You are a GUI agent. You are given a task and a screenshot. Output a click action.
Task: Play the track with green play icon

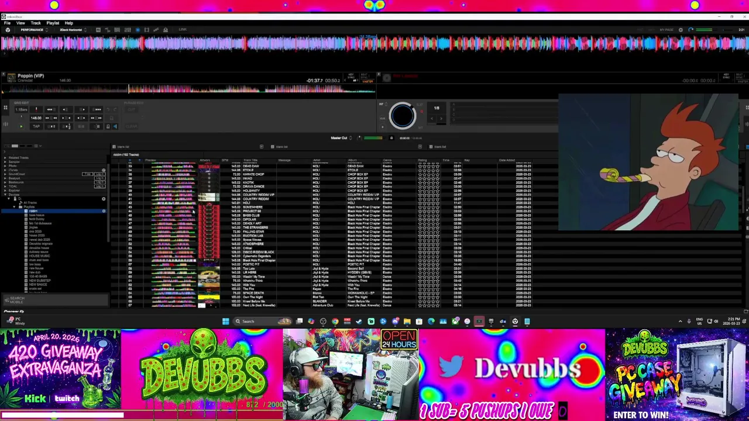click(x=21, y=126)
